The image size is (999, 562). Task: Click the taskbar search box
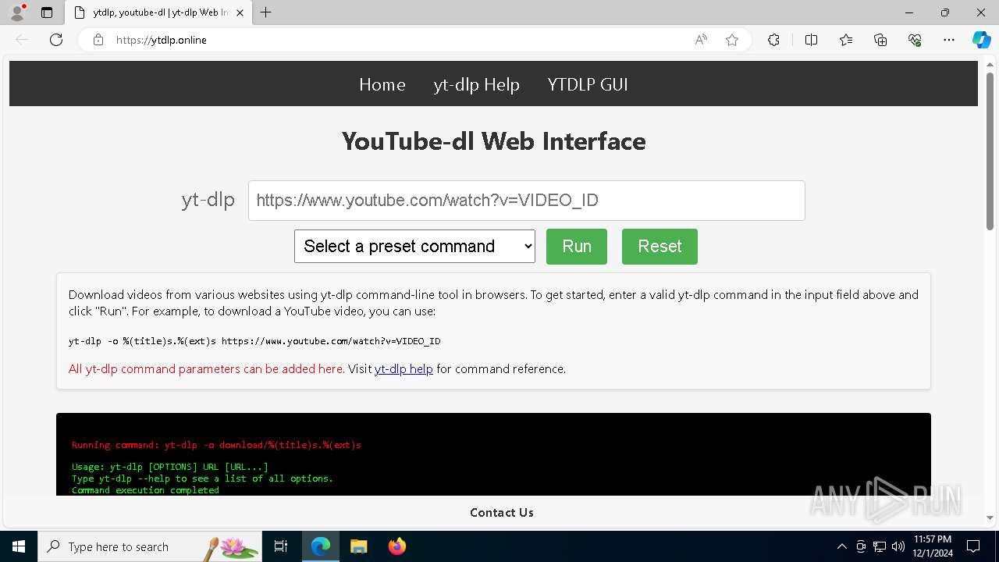coord(150,546)
